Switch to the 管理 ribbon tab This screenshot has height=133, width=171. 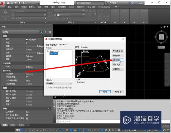46,7
